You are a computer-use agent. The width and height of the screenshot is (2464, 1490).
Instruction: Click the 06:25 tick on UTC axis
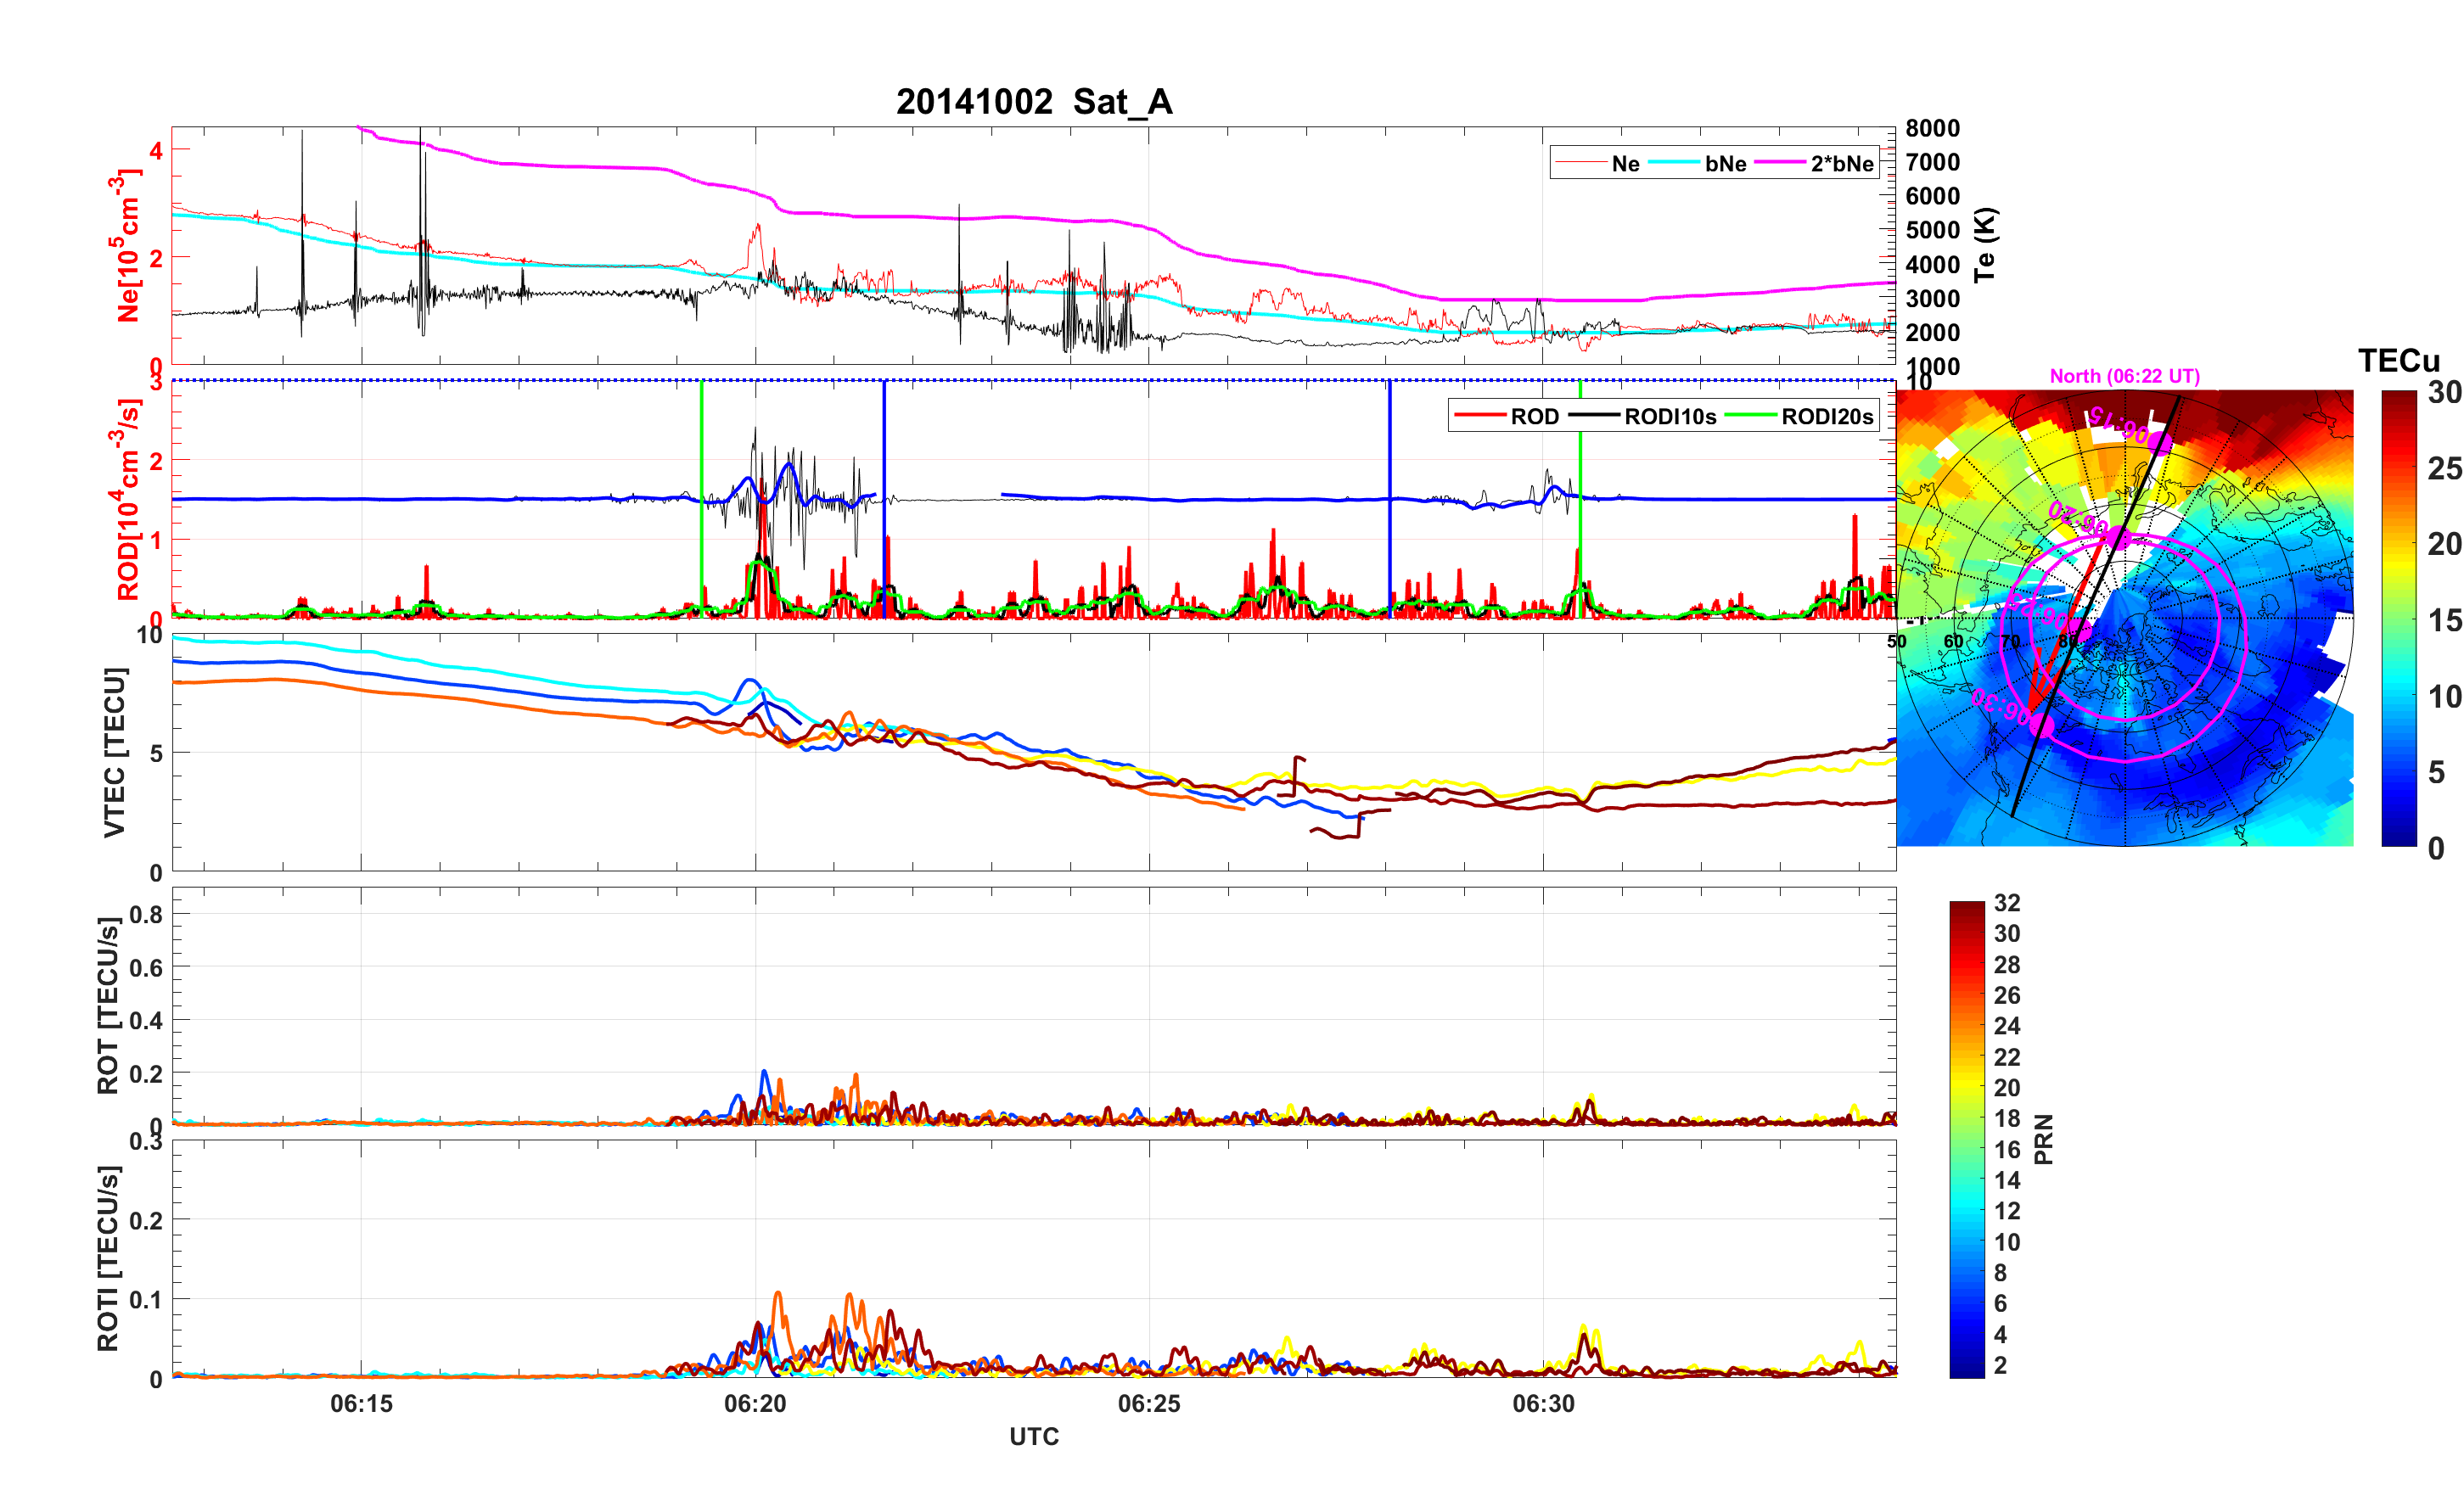pyautogui.click(x=1149, y=1404)
